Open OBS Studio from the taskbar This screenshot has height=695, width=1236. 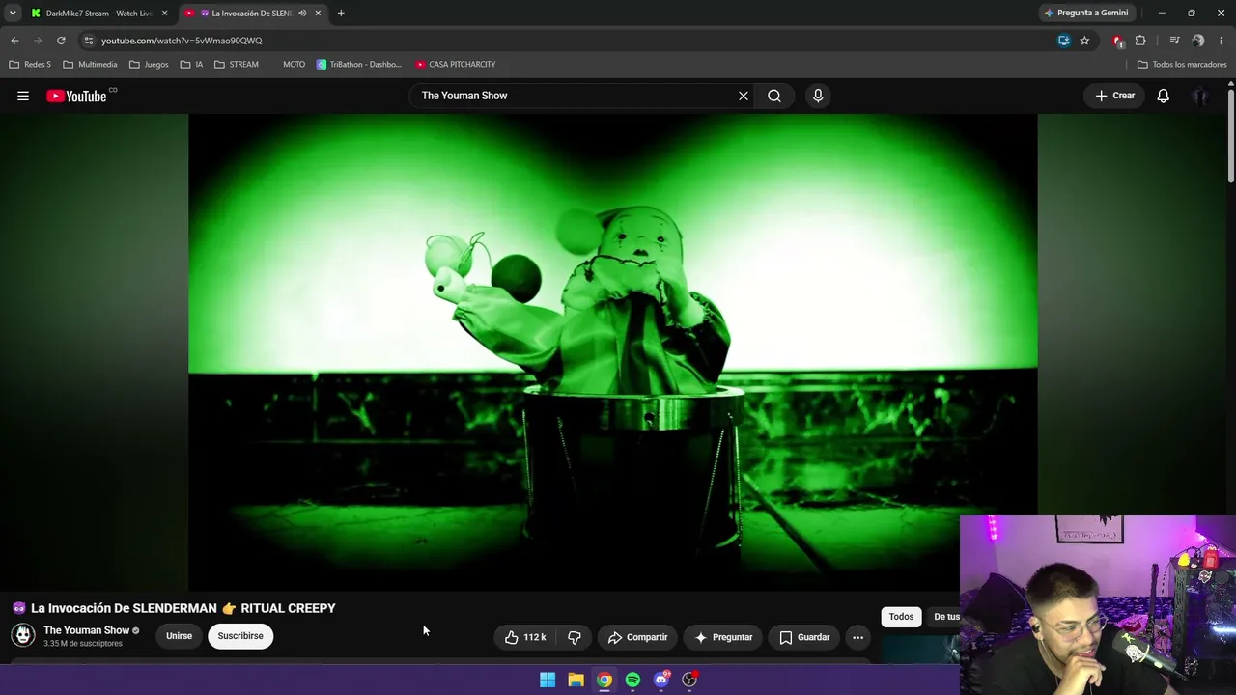[689, 680]
